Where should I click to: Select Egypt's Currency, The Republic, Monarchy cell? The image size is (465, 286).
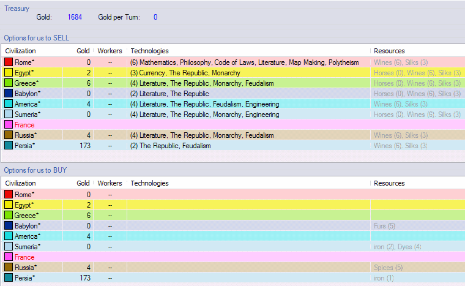point(185,73)
